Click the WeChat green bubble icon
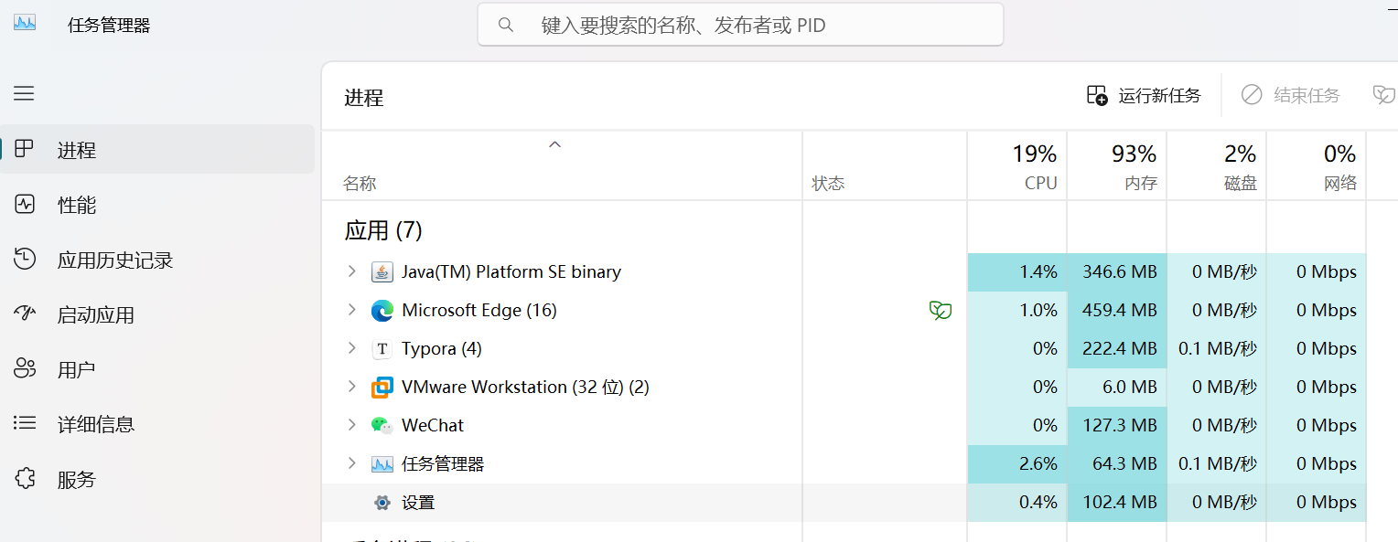The image size is (1398, 542). click(x=382, y=426)
